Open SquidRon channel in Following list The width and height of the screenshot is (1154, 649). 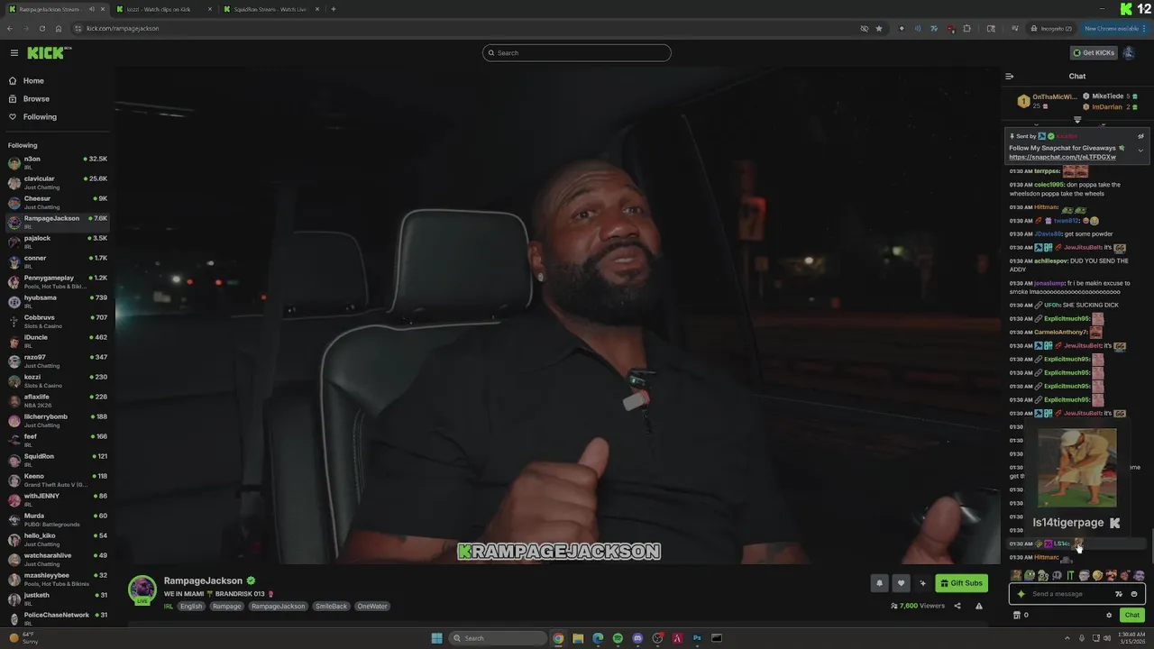pos(56,461)
